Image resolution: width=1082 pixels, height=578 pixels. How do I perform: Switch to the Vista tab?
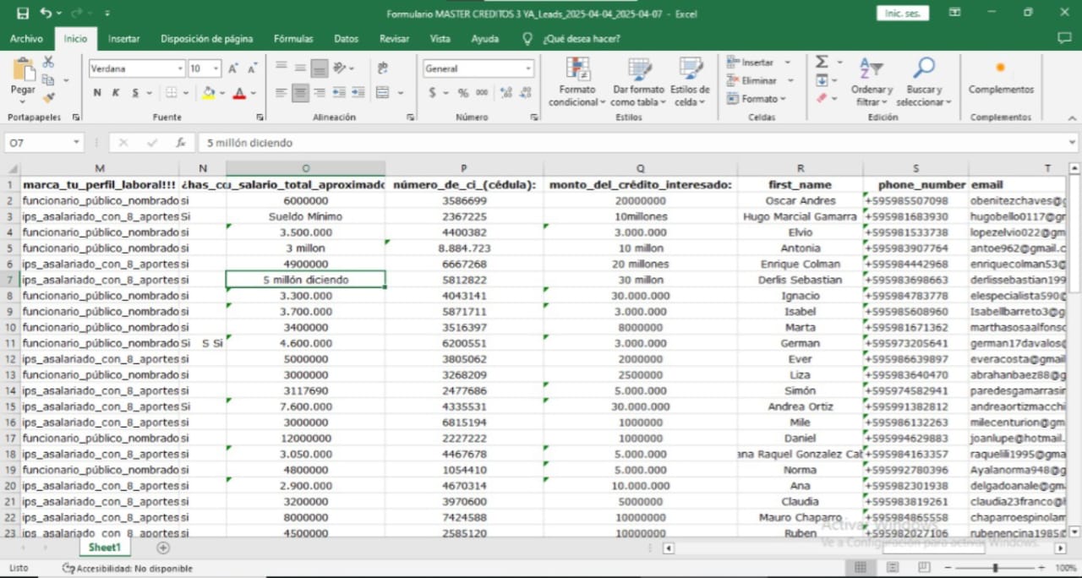(440, 39)
